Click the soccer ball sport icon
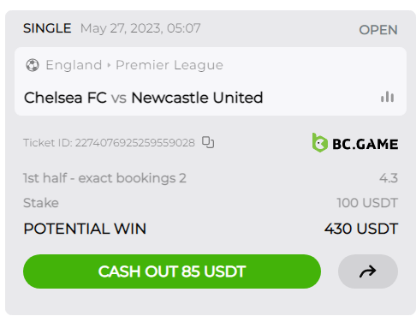 click(x=33, y=65)
